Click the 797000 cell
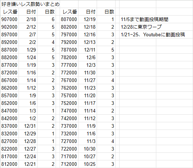The width and height of the screenshot is (193, 168). pyautogui.click(x=69, y=34)
